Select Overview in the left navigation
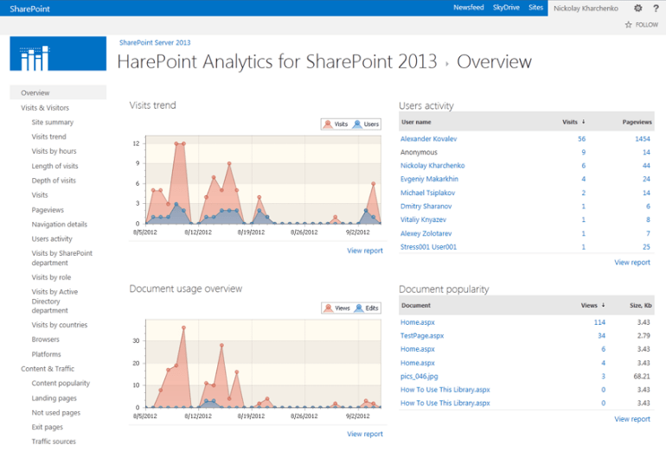This screenshot has height=451, width=666. (58, 92)
